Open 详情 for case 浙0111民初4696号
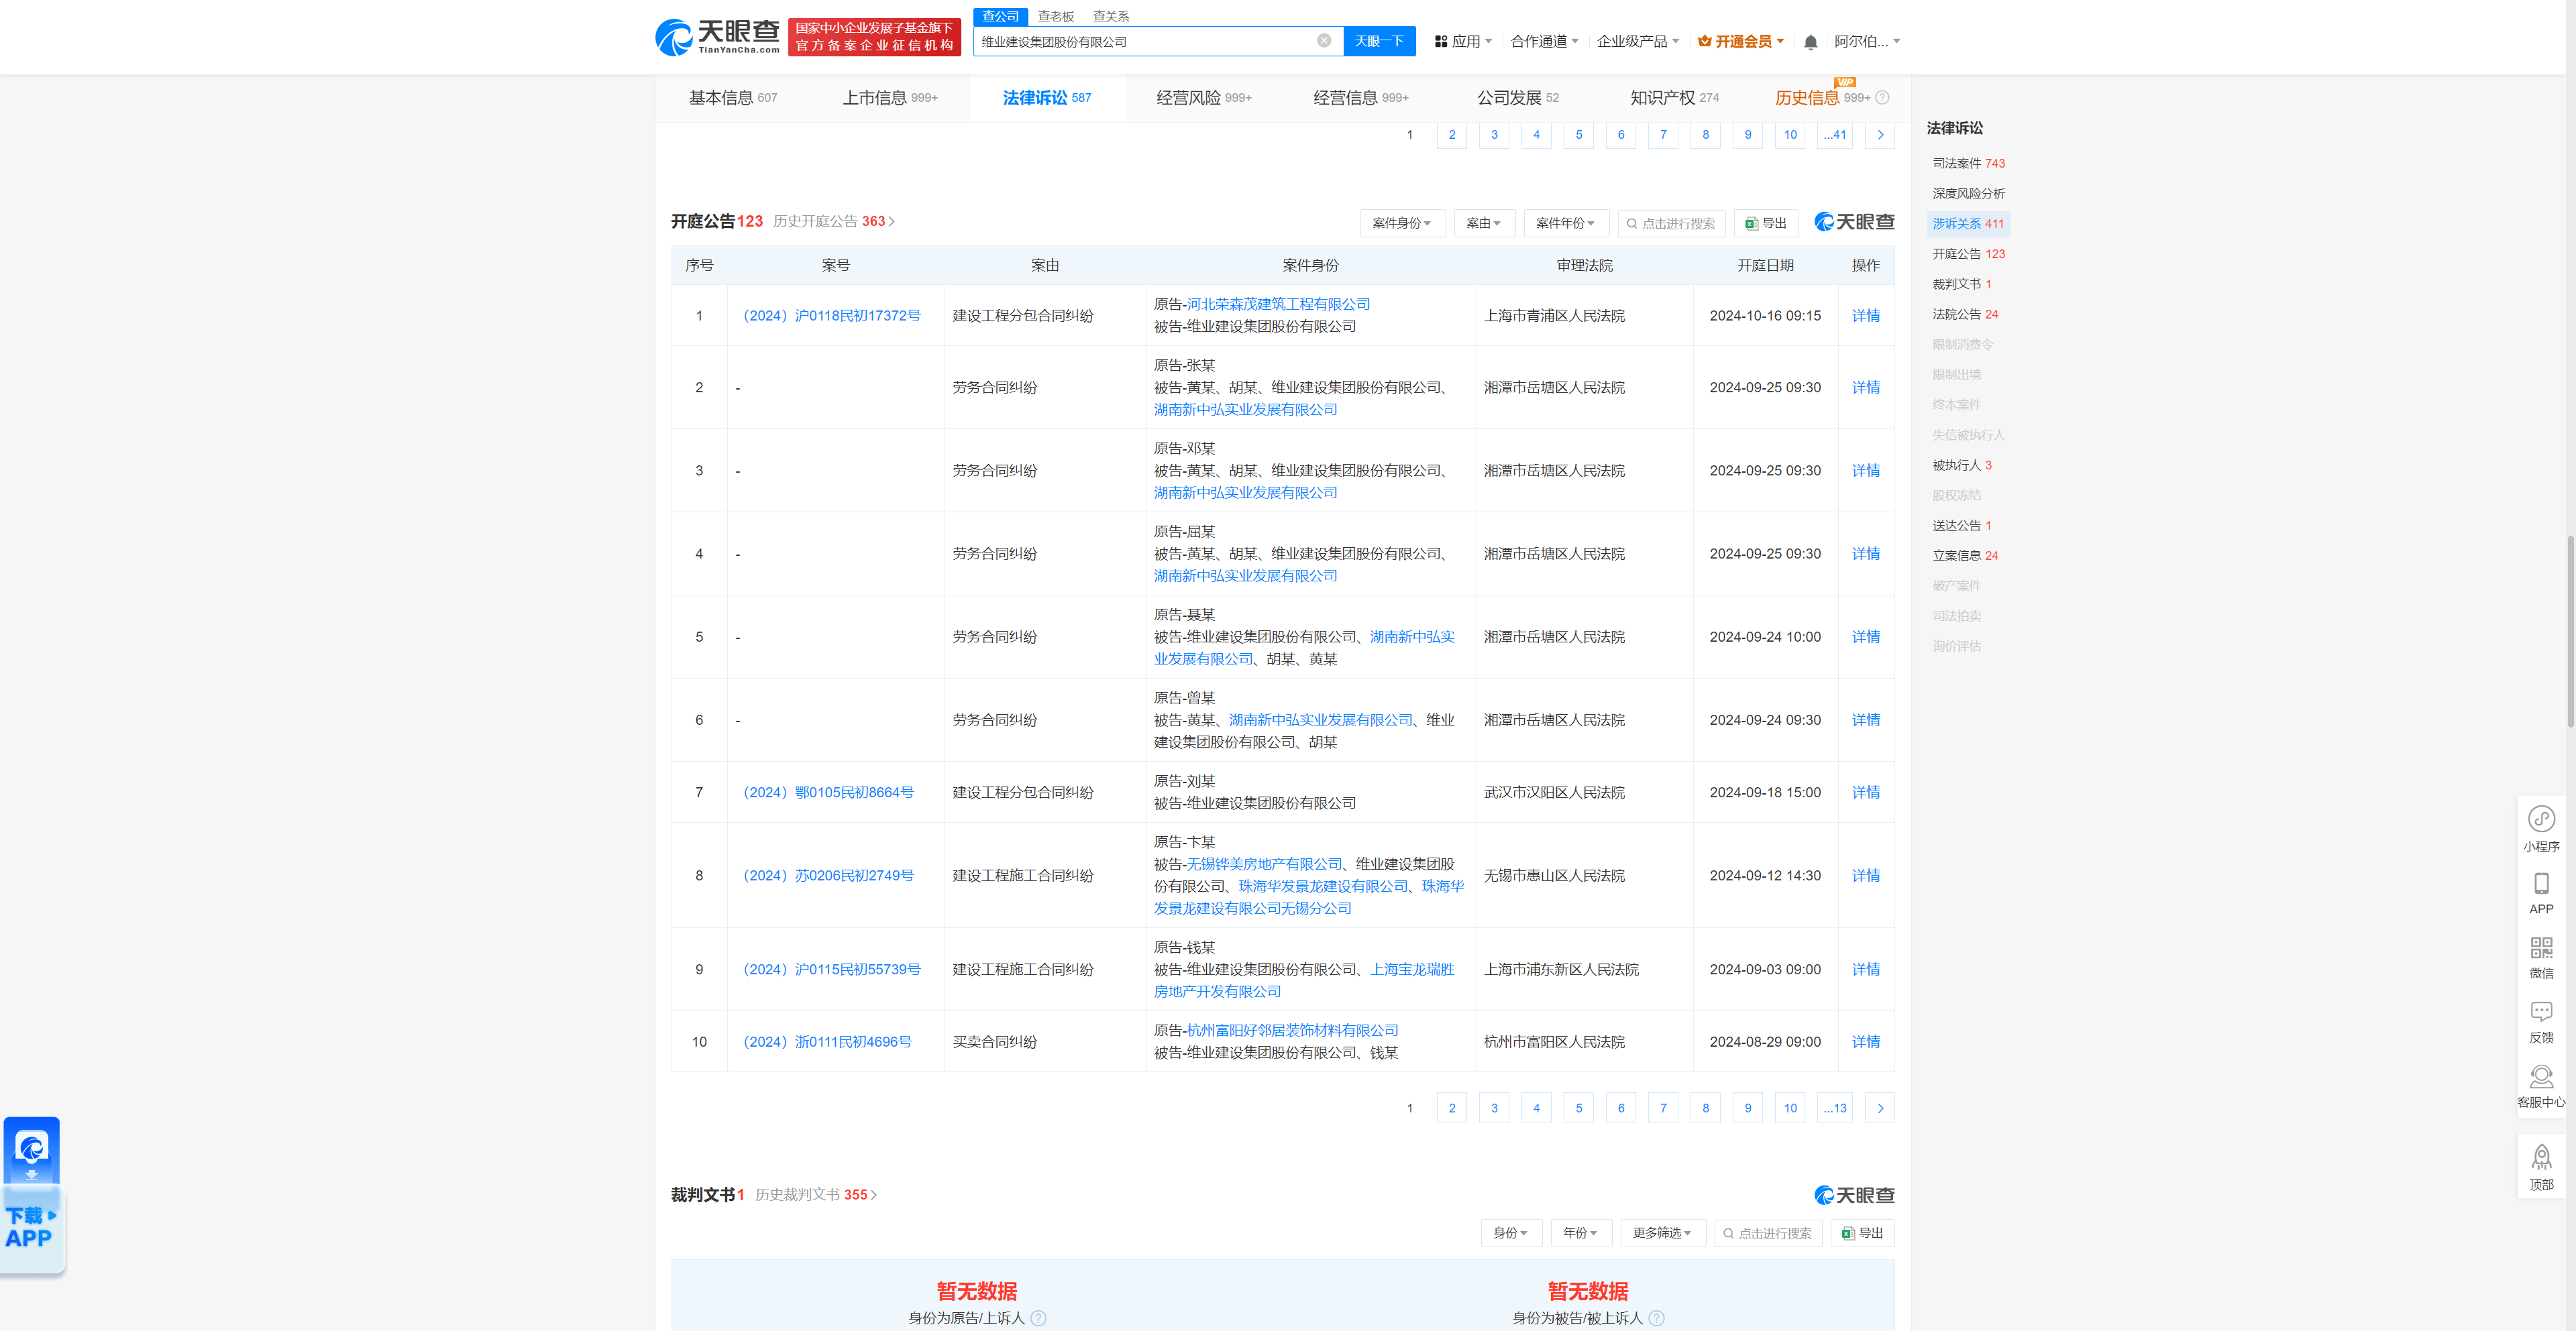2576x1331 pixels. coord(1865,1041)
